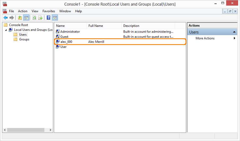
Task: Go up one level with folder icon
Action: point(20,18)
